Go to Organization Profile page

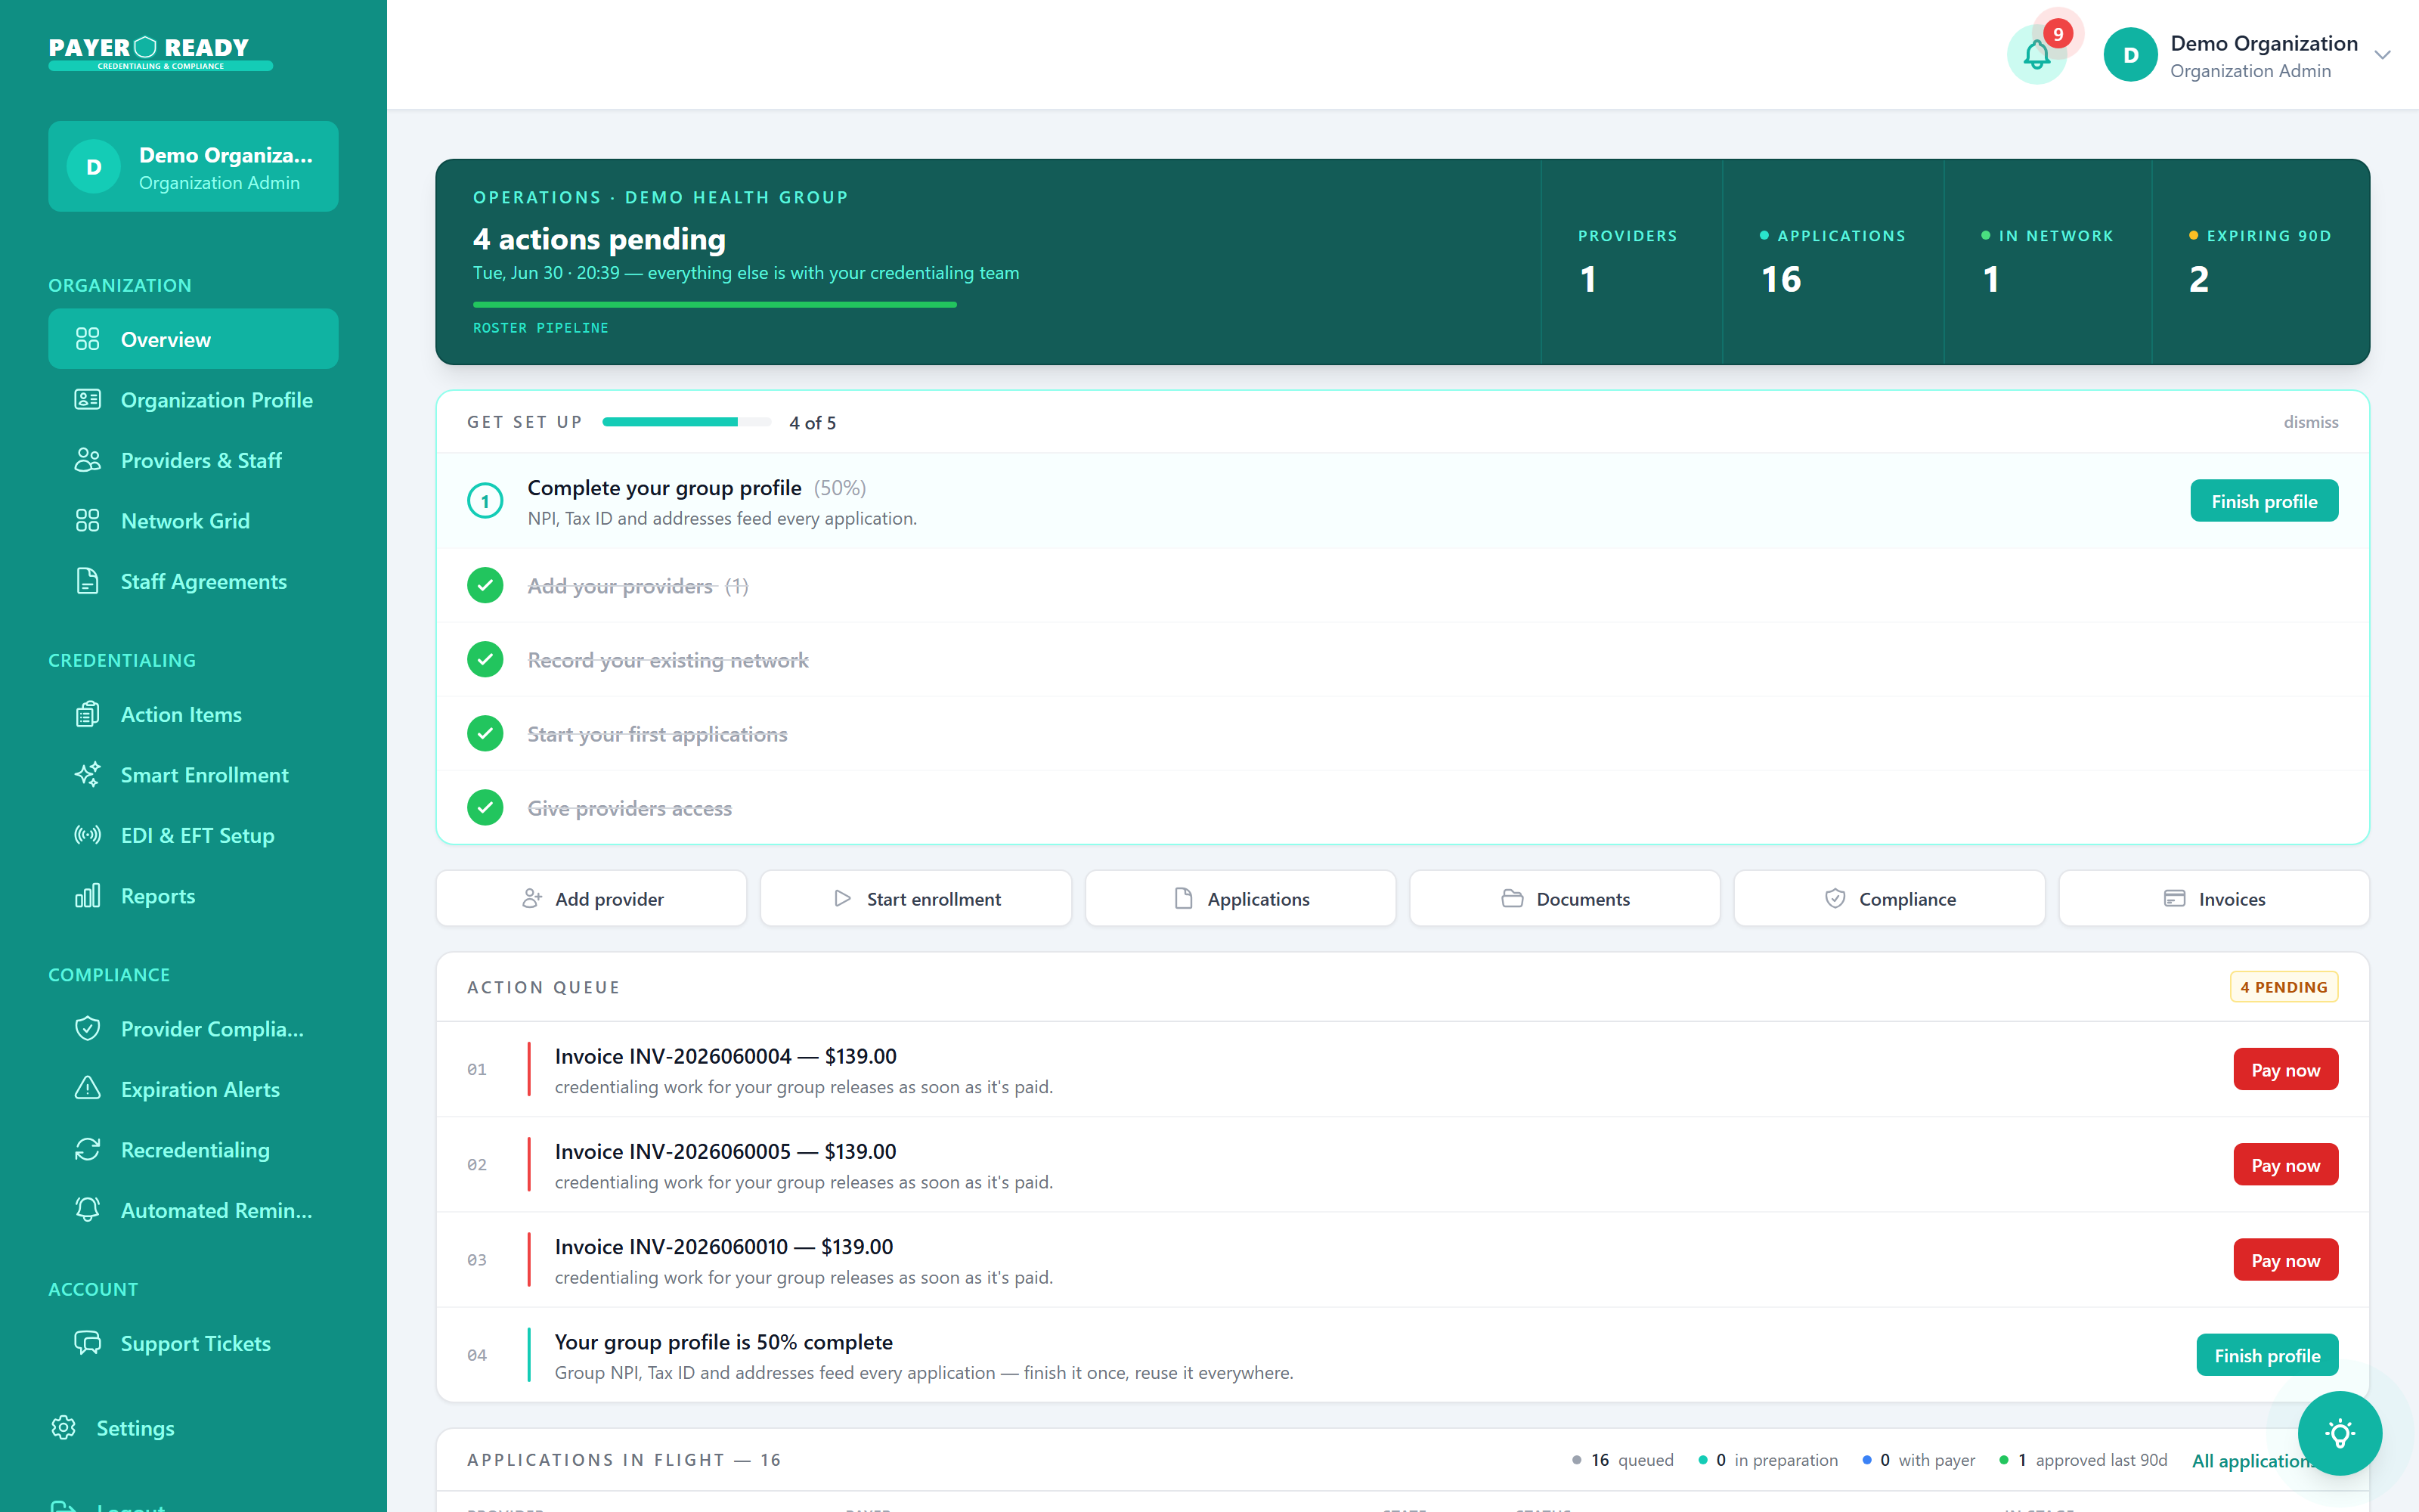point(193,399)
